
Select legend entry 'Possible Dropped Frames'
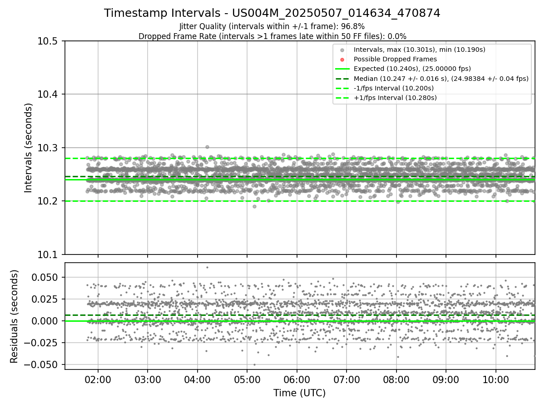[395, 59]
